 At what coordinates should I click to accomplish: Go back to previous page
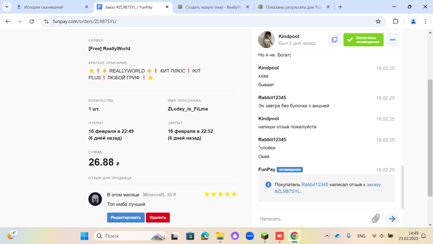7,21
